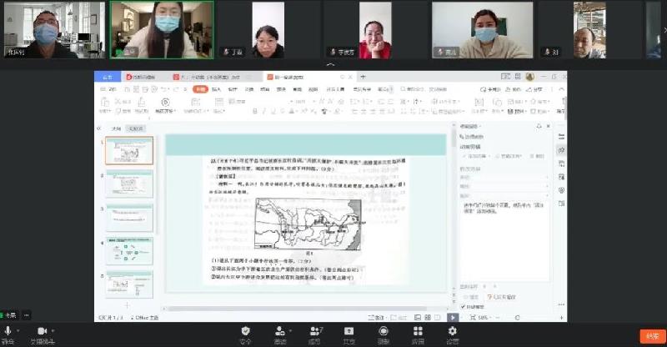Open the zoom percentage dropdown
Viewport: 667px width, 347px height.
coord(483,318)
